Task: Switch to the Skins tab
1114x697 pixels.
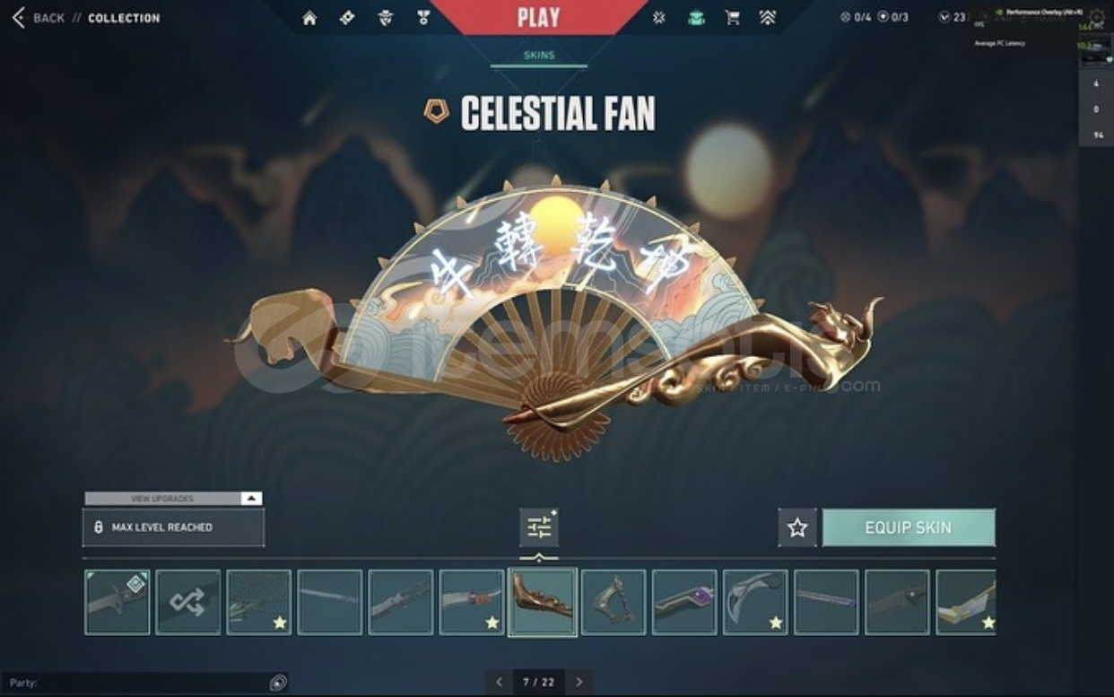Action: pos(539,56)
